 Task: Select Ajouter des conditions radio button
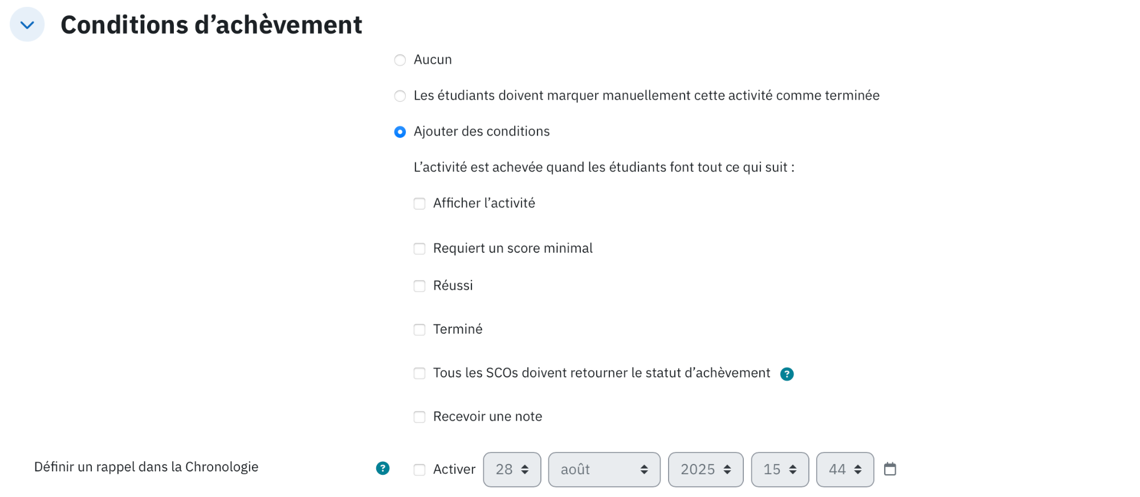pos(400,132)
